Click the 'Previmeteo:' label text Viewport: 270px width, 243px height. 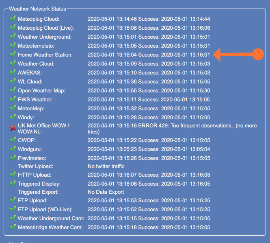[x=32, y=158]
